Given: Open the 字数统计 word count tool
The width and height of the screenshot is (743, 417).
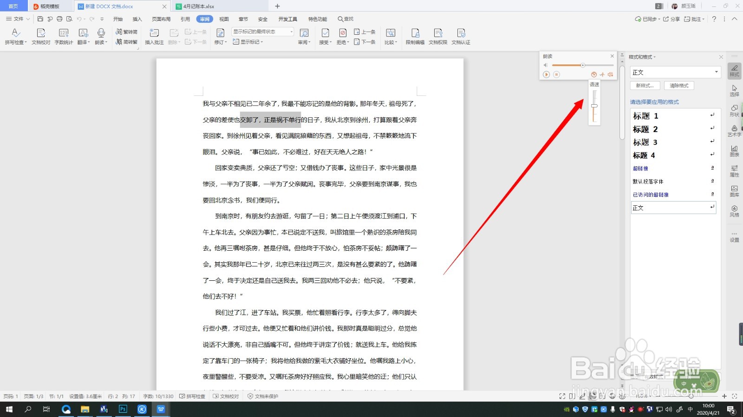Looking at the screenshot, I should tap(65, 35).
